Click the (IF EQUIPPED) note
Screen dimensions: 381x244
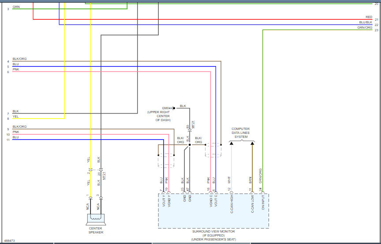(x=213, y=236)
